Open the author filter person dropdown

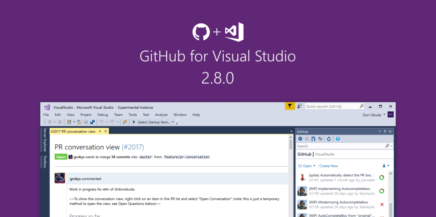coord(386,165)
